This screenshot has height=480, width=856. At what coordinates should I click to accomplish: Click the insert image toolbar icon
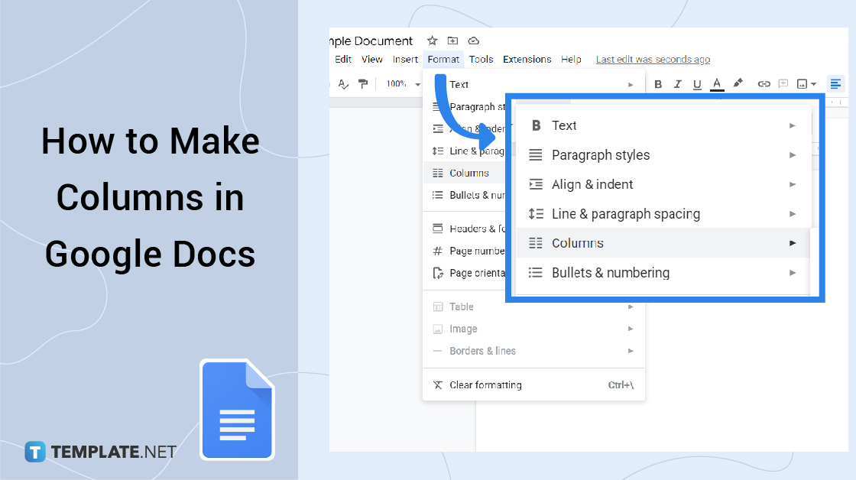802,84
